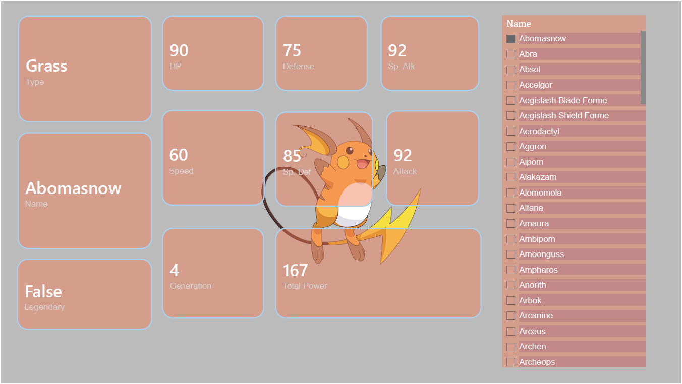This screenshot has height=384, width=682.
Task: Click the Ambipom name label
Action: point(537,239)
